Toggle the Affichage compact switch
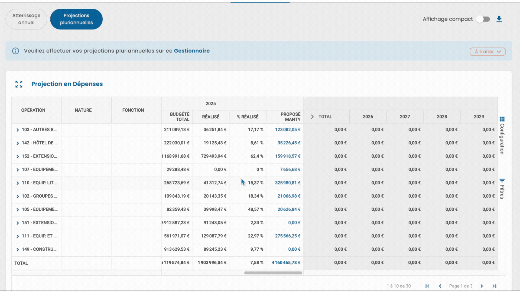The width and height of the screenshot is (520, 292). (x=483, y=19)
